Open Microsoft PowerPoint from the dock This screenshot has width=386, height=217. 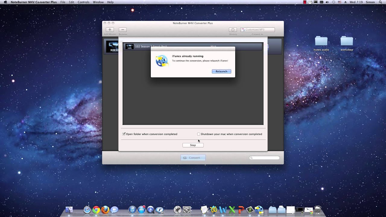(x=241, y=210)
